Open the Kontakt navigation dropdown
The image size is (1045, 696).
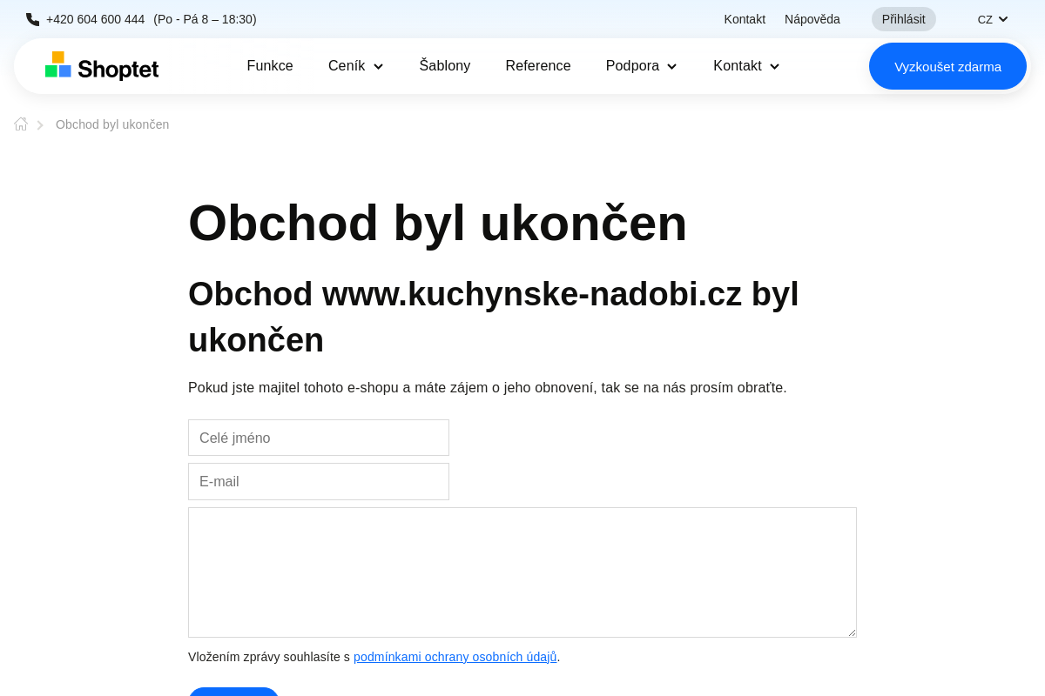click(745, 65)
